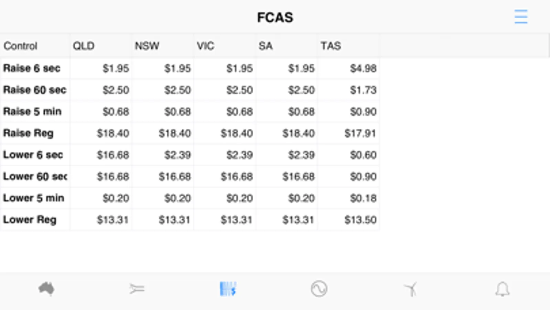Click the VIC column header
Viewport: 550px width, 310px height.
tap(205, 46)
